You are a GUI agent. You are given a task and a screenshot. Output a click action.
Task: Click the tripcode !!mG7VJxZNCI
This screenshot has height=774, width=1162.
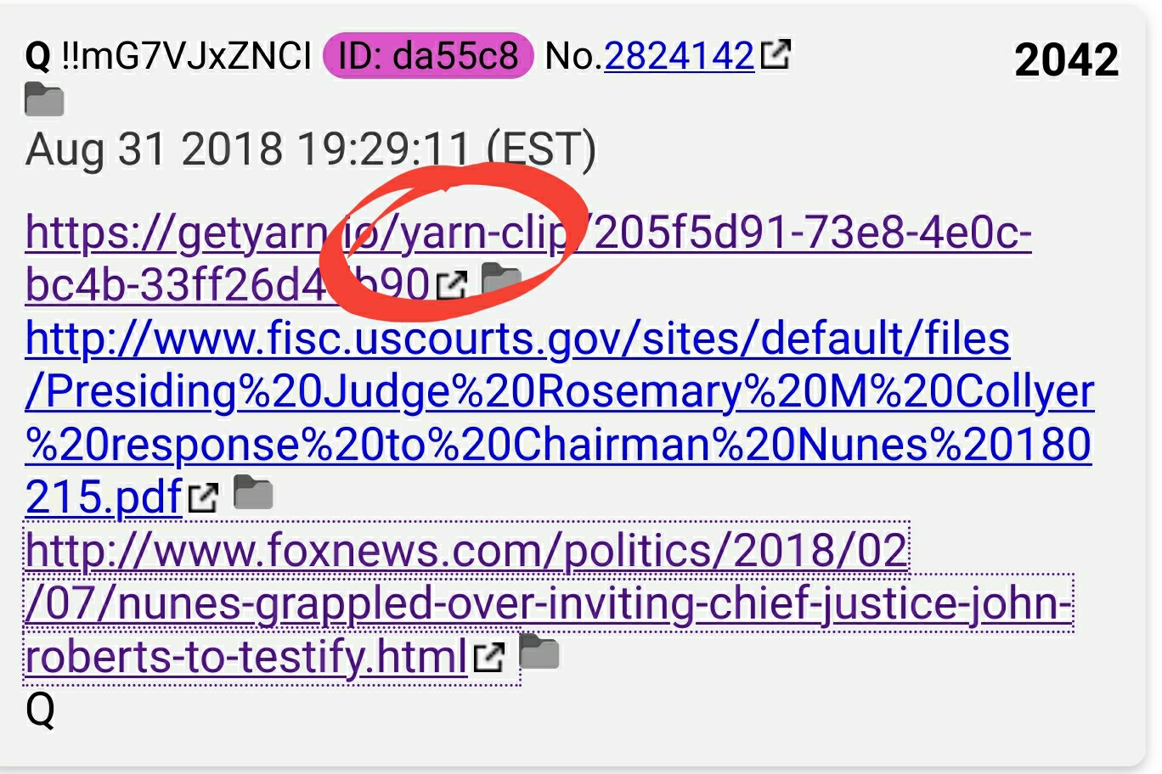[x=187, y=56]
